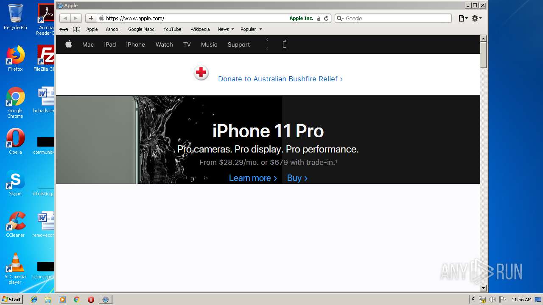543x305 pixels.
Task: Open Acrobat Reader desktop shortcut
Action: click(45, 19)
